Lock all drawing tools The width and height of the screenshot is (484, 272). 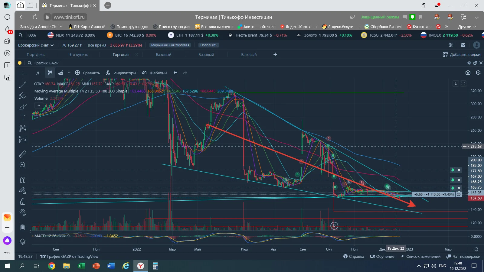(x=23, y=202)
